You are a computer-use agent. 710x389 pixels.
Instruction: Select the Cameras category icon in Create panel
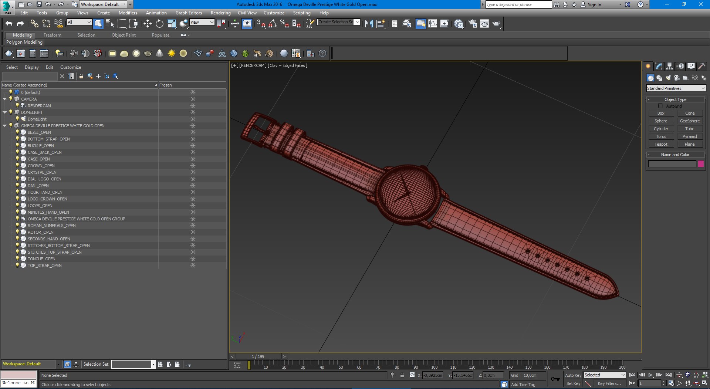click(x=677, y=78)
